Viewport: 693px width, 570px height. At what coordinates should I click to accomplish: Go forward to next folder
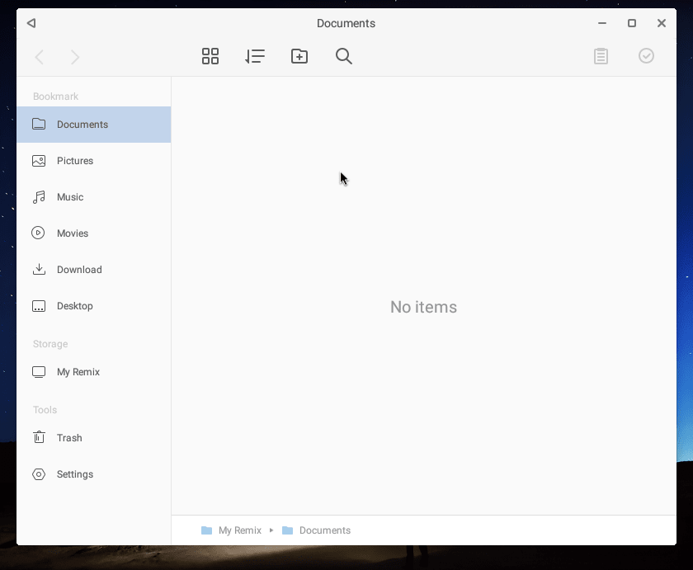(x=75, y=57)
